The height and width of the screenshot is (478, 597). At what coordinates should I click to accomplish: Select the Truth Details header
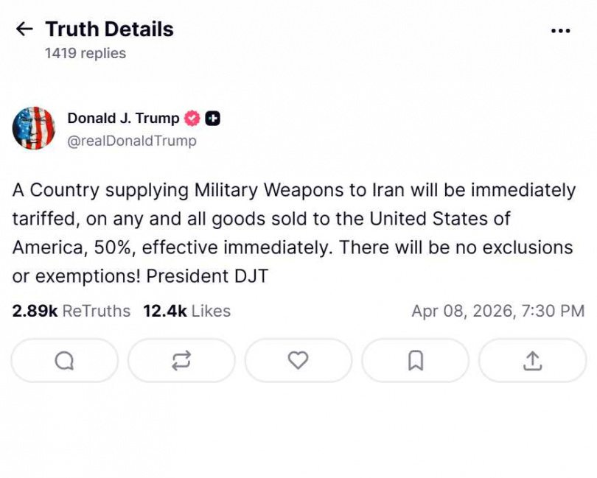(109, 29)
